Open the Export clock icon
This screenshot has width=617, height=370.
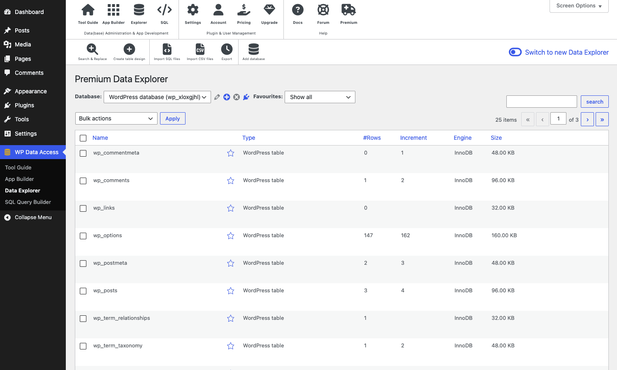coord(227,49)
